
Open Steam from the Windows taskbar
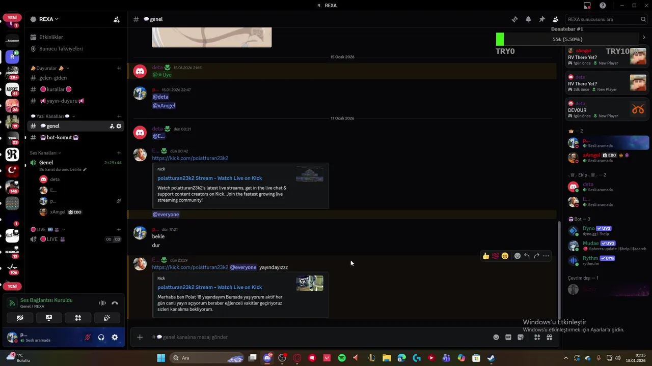point(491,358)
